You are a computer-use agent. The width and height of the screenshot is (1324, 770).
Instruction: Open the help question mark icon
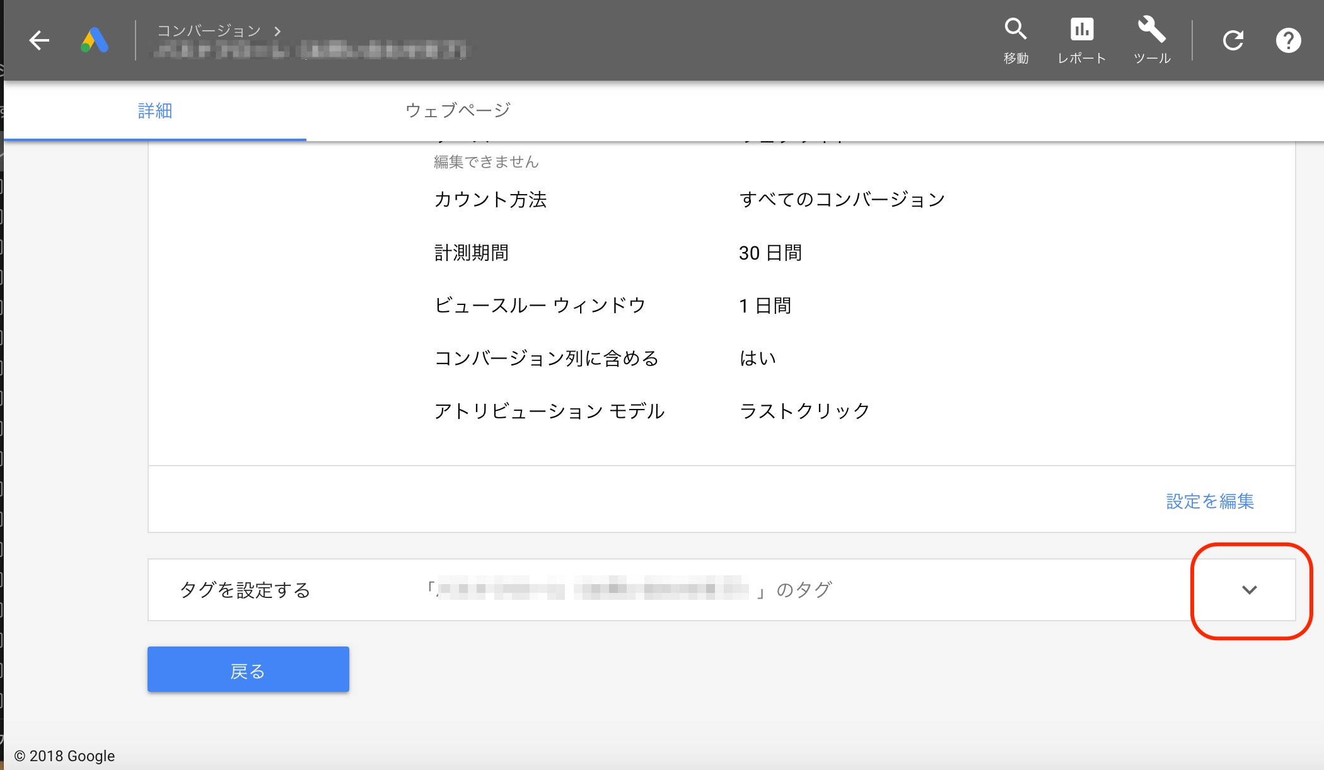1288,40
